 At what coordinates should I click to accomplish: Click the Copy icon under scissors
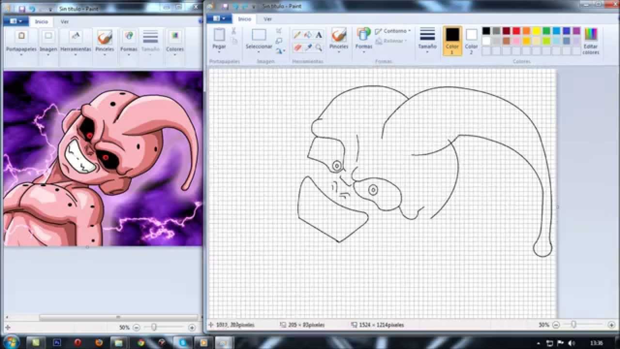point(234,41)
